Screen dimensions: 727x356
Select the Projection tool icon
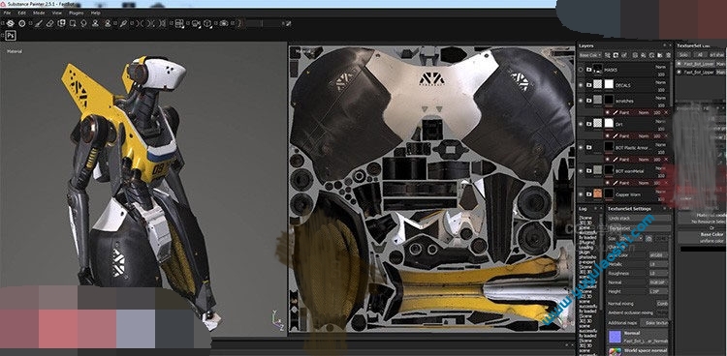coord(62,23)
